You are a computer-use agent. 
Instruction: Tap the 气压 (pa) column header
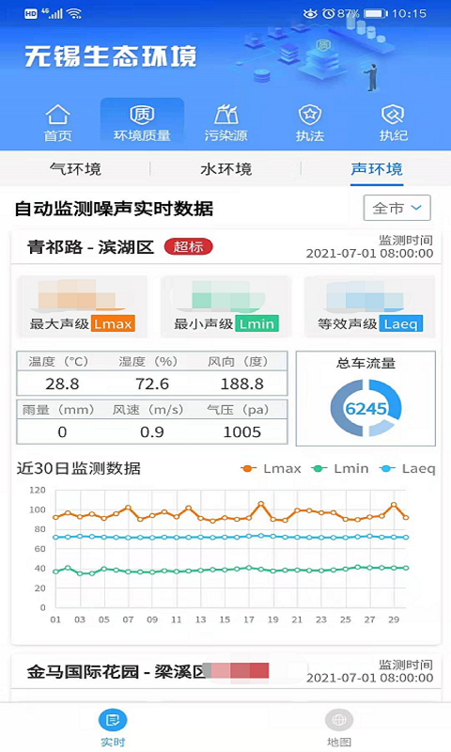tap(238, 410)
